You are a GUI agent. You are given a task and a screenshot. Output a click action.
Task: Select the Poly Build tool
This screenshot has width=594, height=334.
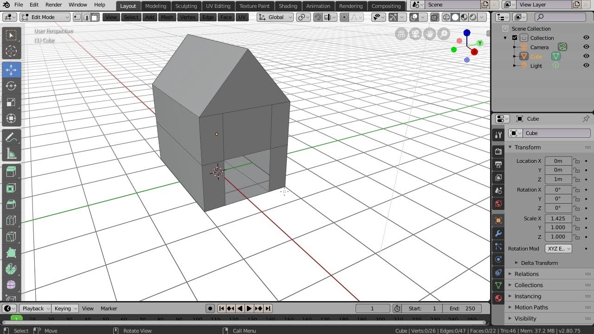(11, 253)
